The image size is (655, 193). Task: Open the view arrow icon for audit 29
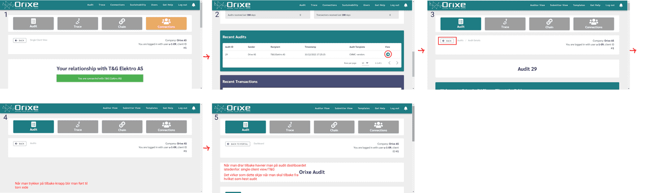click(388, 54)
